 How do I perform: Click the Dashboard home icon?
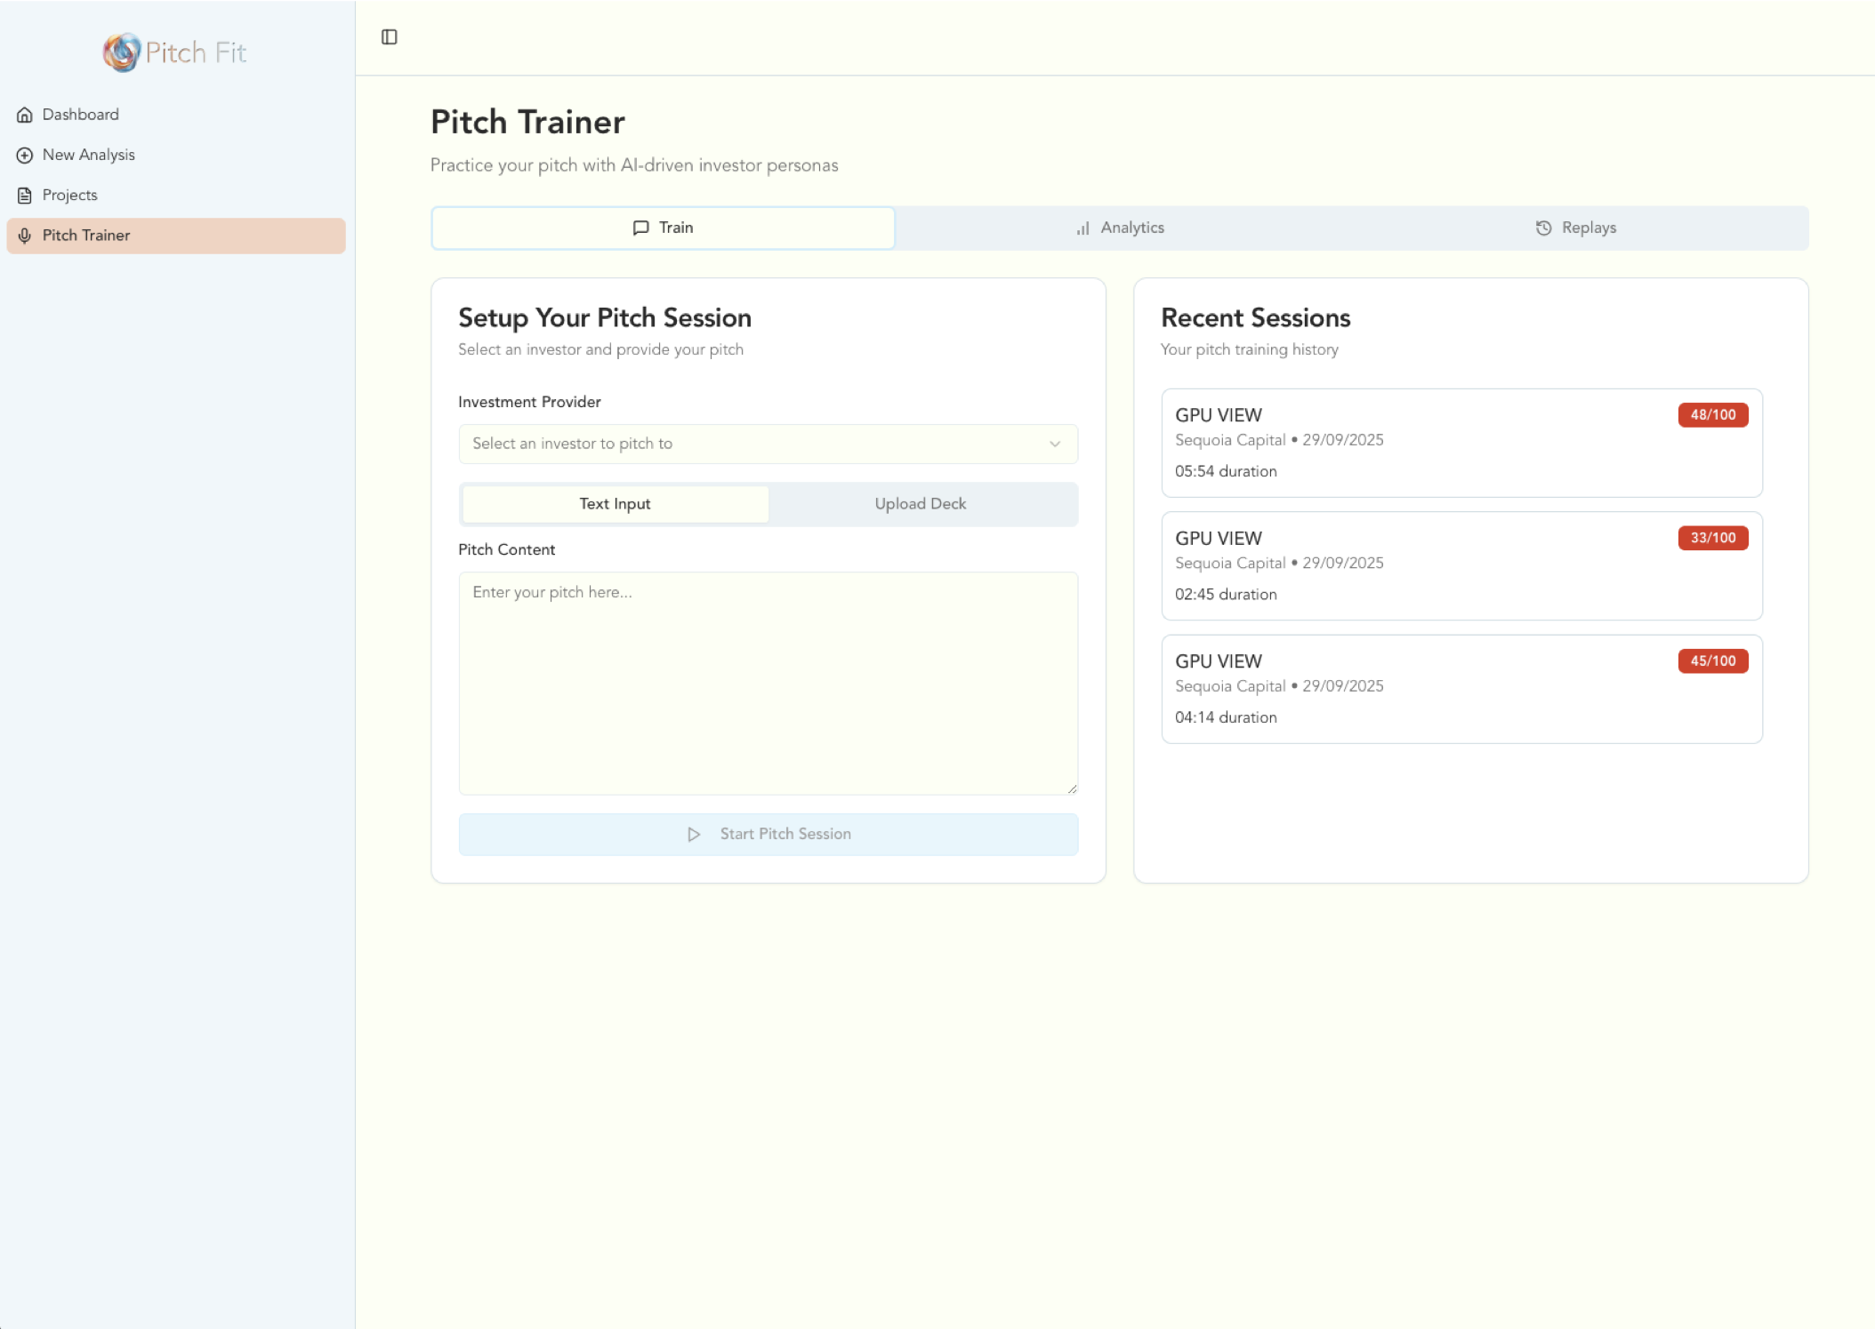23,114
